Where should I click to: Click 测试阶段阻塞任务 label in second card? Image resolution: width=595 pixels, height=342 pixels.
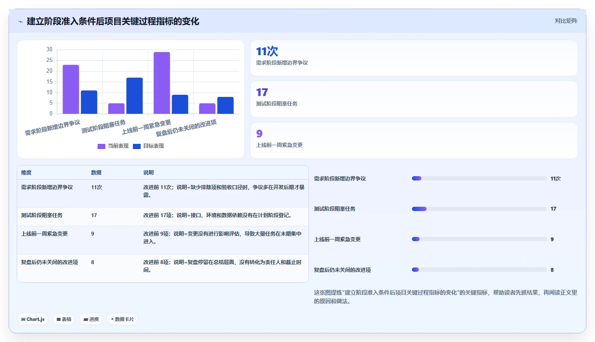[277, 104]
